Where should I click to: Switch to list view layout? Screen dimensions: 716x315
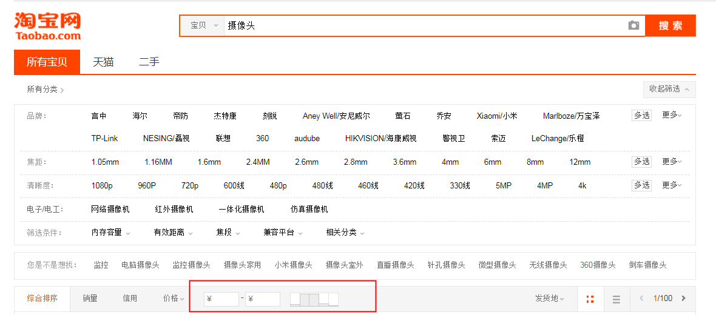[616, 299]
